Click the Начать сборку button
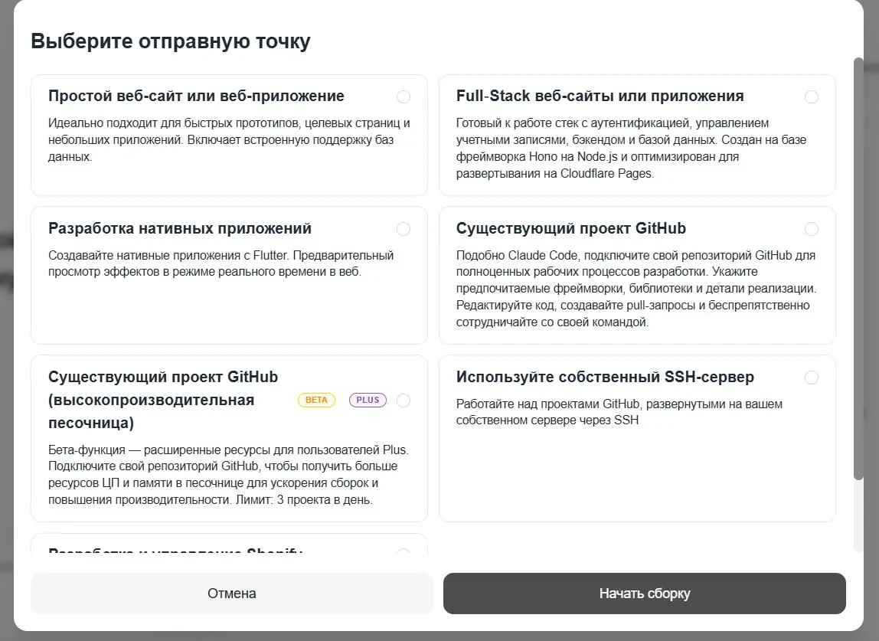 (x=644, y=593)
